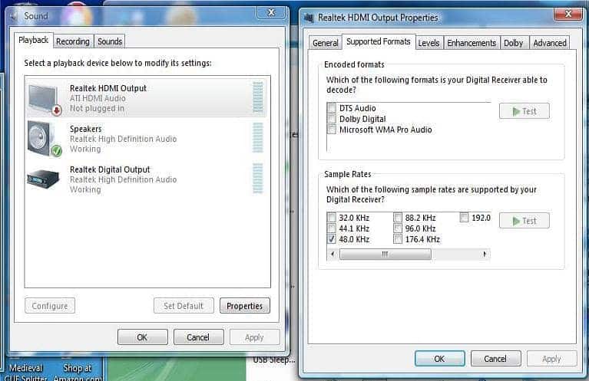Close the Realtek HDMI Output Properties window
Viewport: 589px width, 381px height.
click(x=568, y=14)
